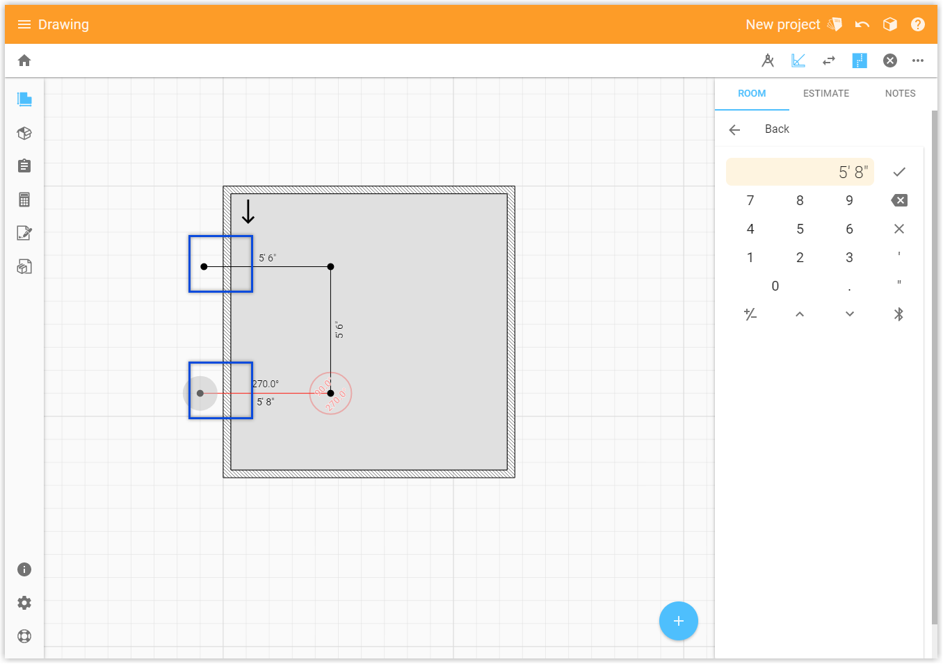943x664 pixels.
Task: Click the 5' 8" length input field
Action: tap(800, 172)
